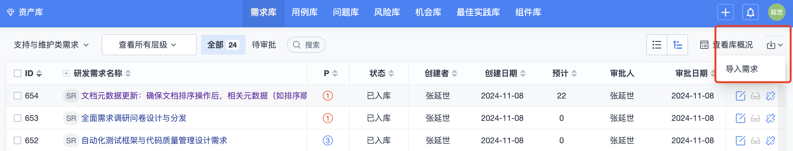Open the import/export dropdown icon
This screenshot has width=793, height=151.
tap(775, 45)
